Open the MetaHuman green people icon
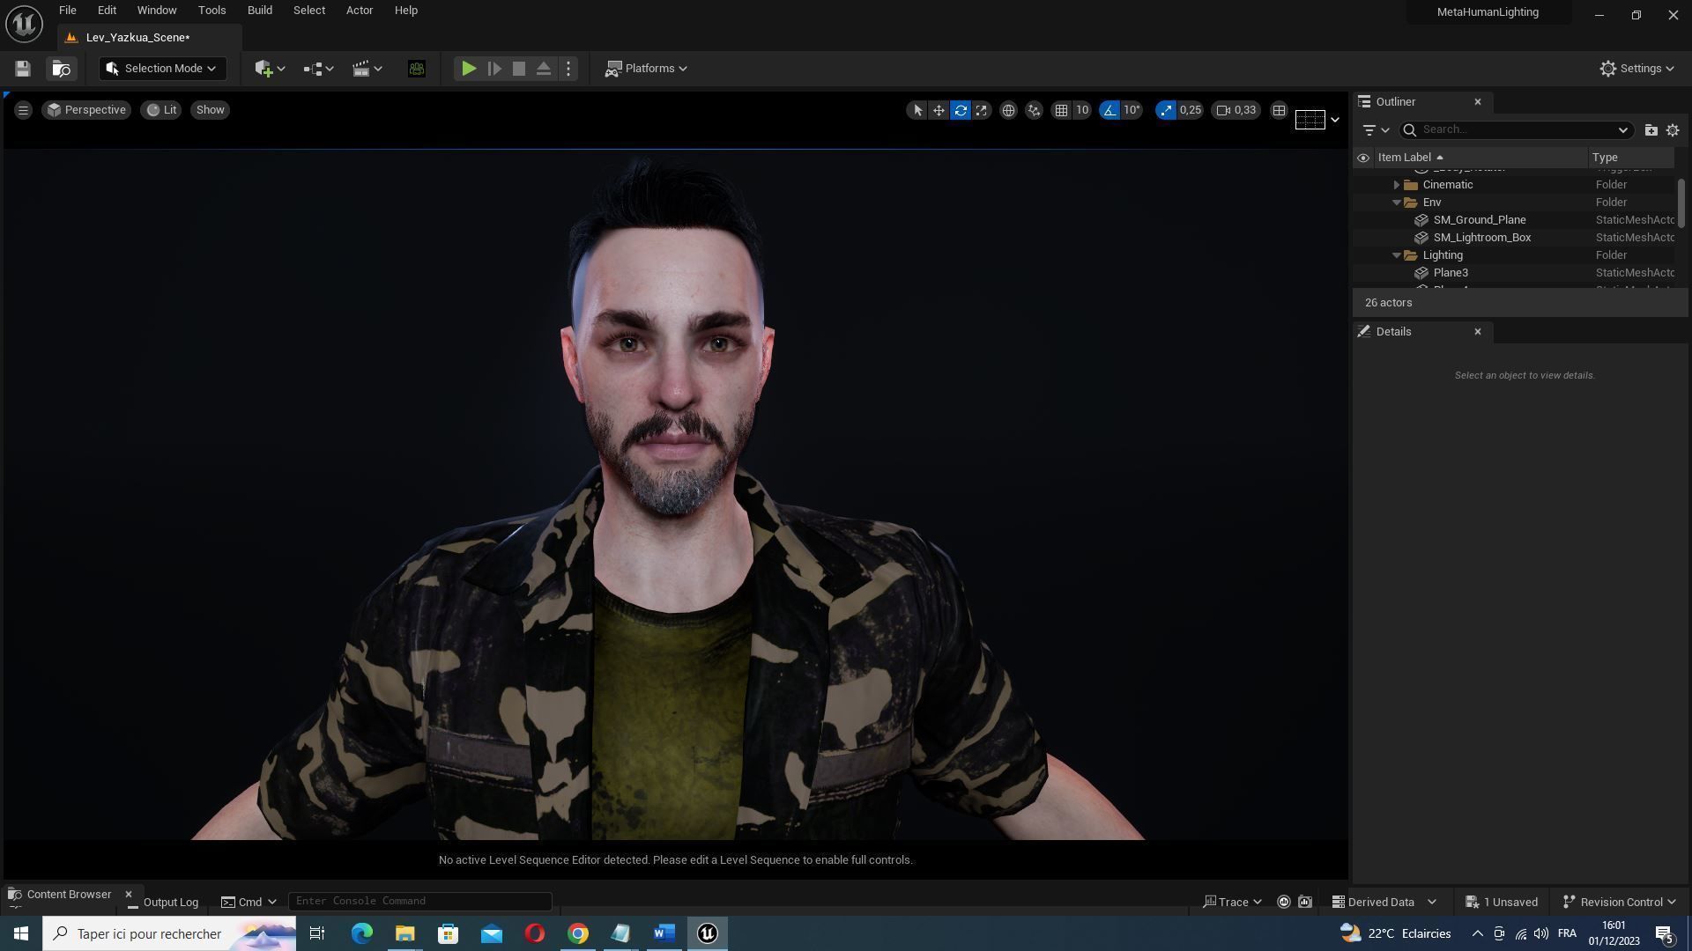The height and width of the screenshot is (951, 1692). (417, 69)
